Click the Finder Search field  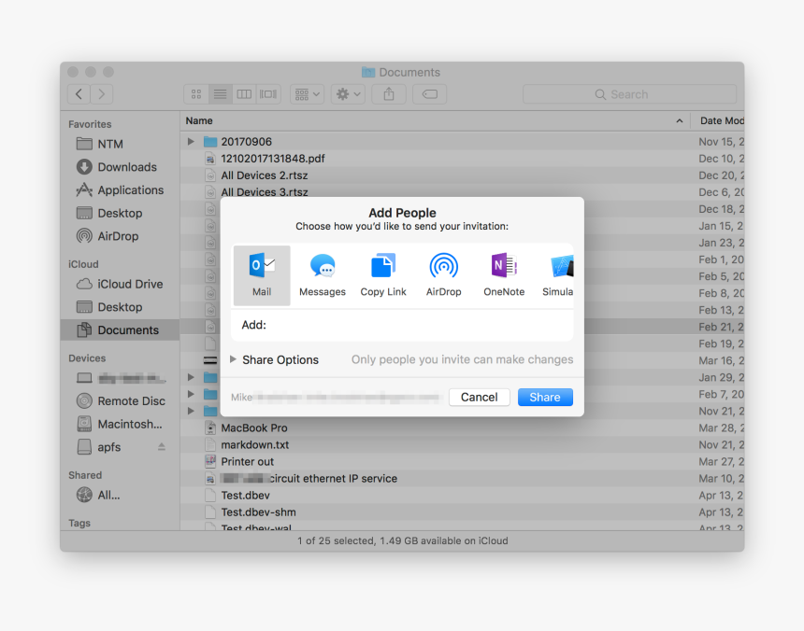tap(630, 94)
